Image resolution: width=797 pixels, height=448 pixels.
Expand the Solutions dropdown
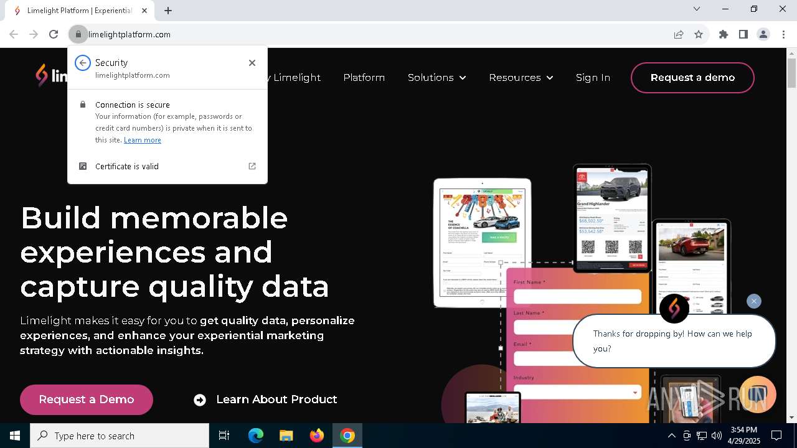coord(437,78)
